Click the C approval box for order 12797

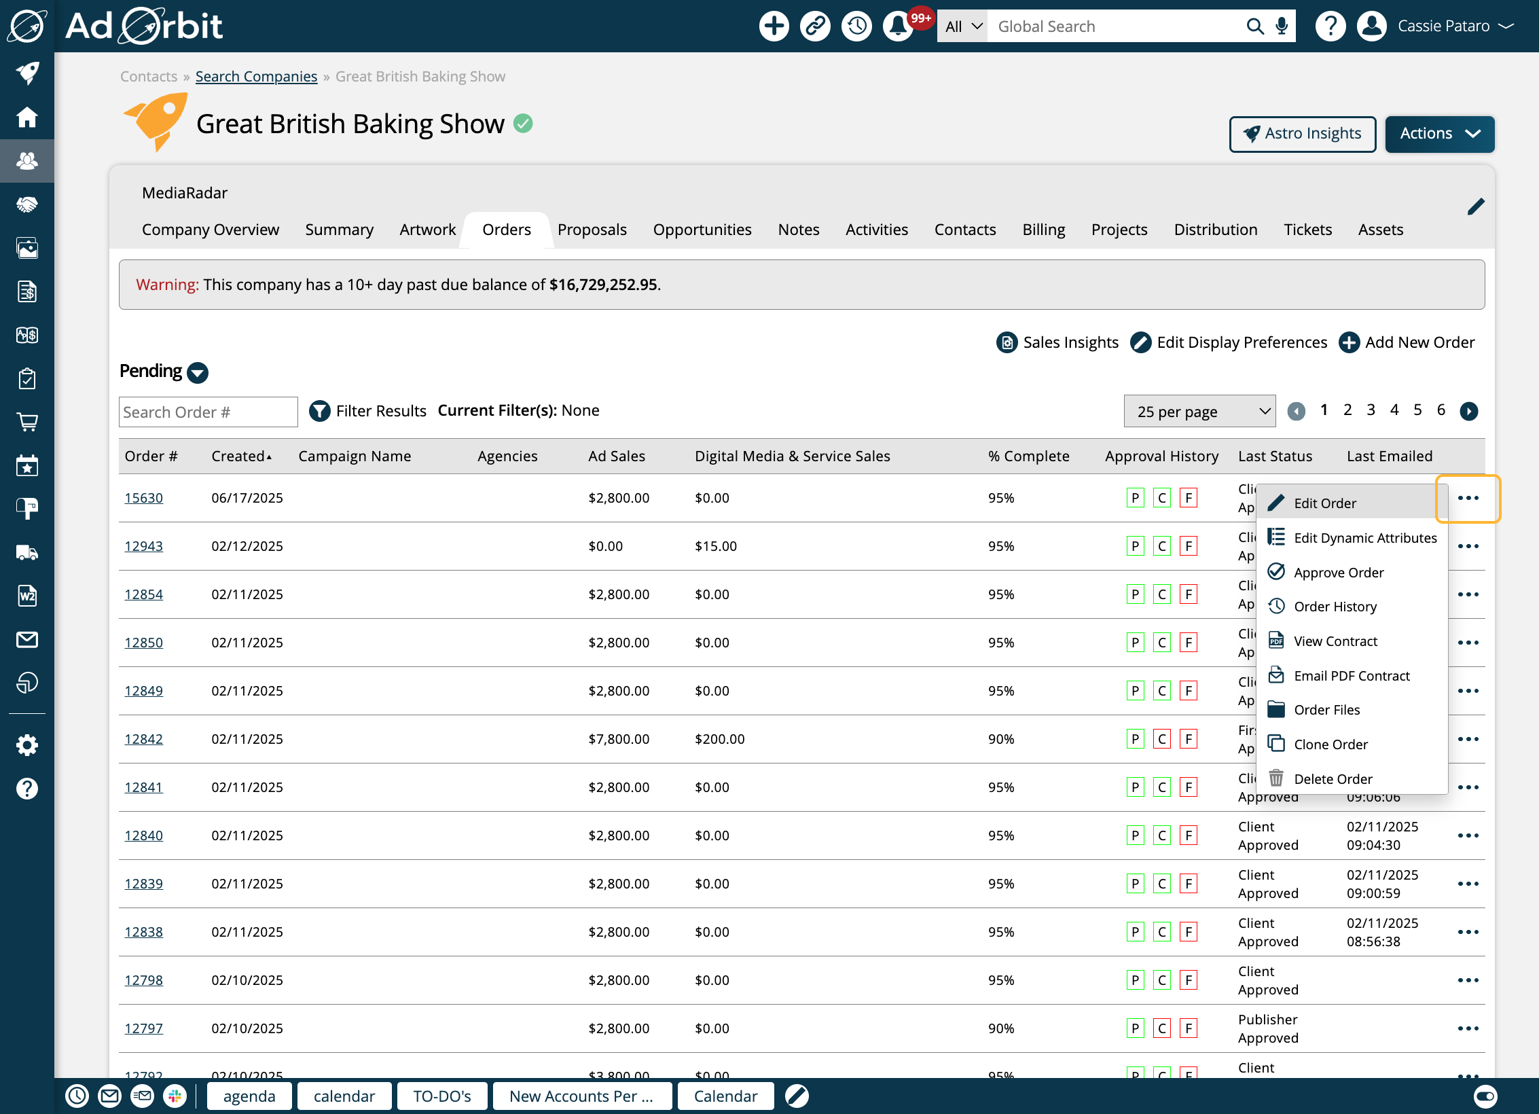coord(1161,1028)
